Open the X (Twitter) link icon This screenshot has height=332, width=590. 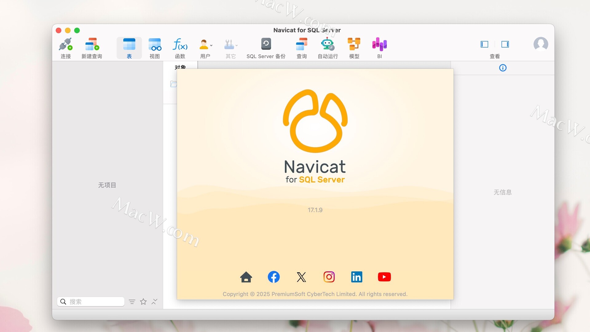301,277
